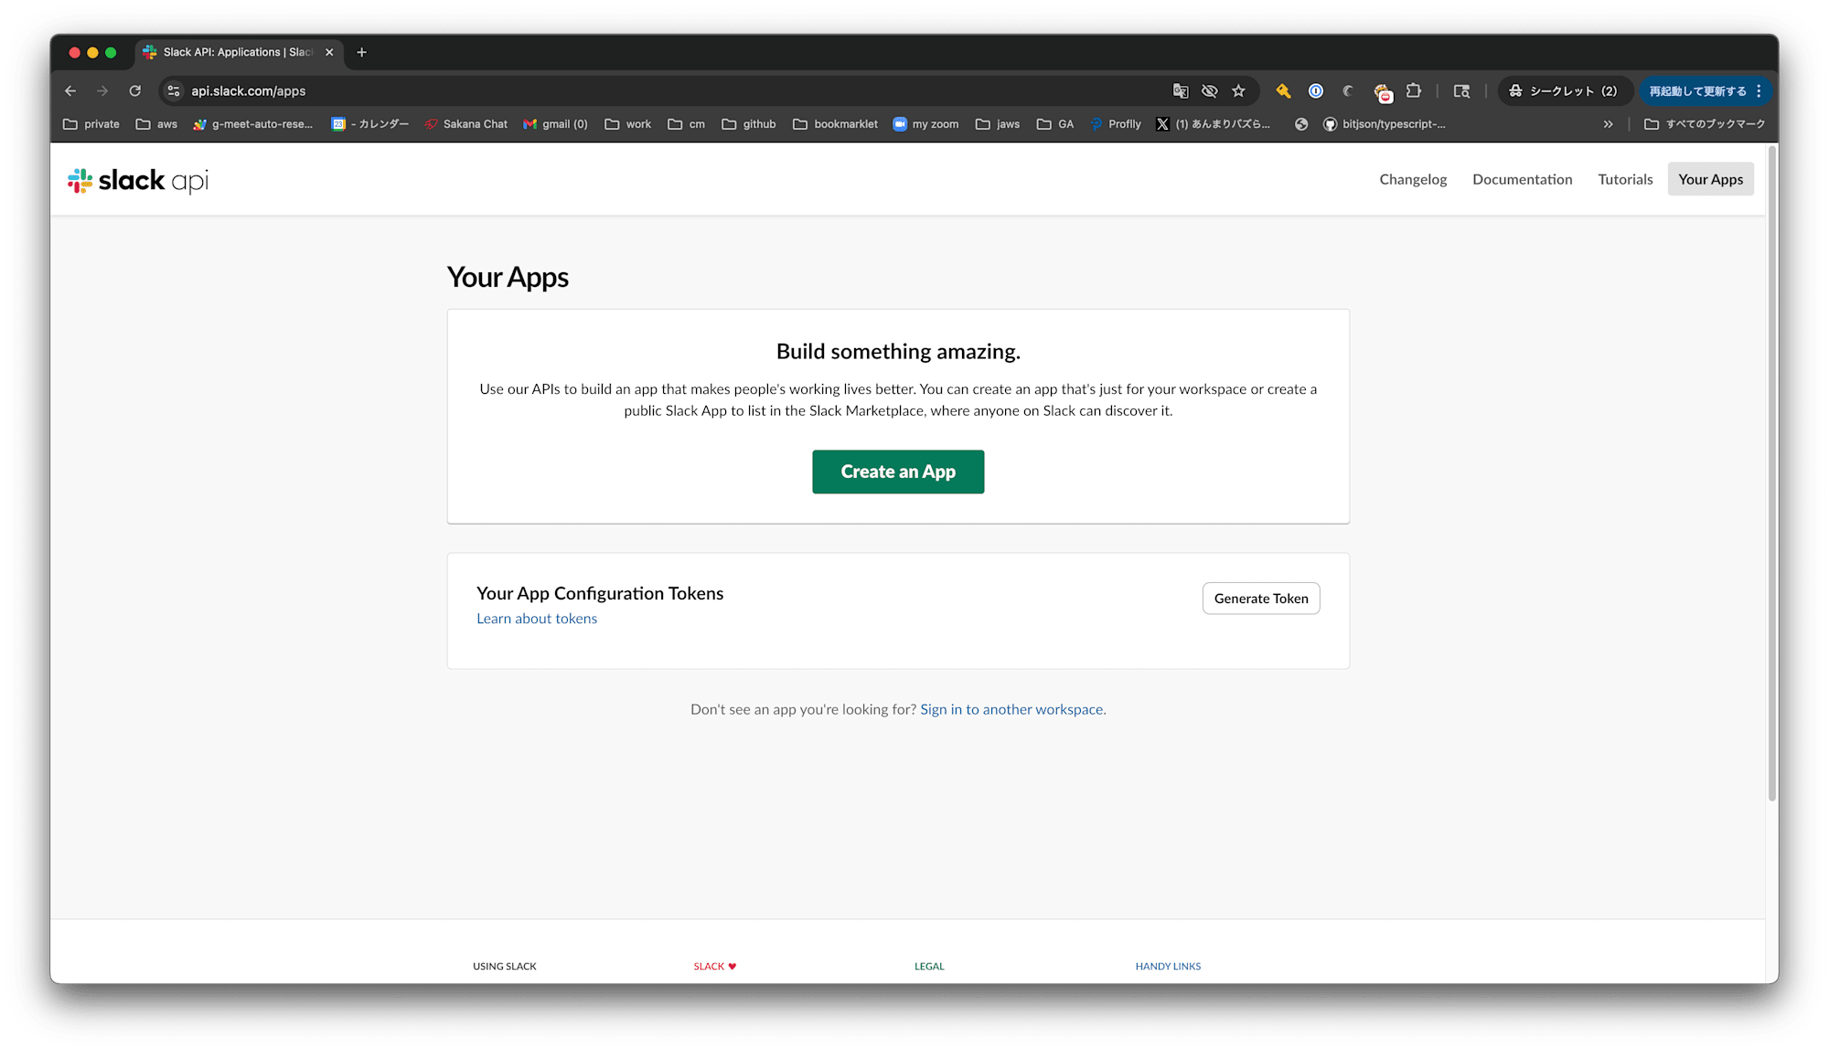Viewport: 1829px width, 1050px height.
Task: Expand the bookmarklet bookmarks folder
Action: (836, 124)
